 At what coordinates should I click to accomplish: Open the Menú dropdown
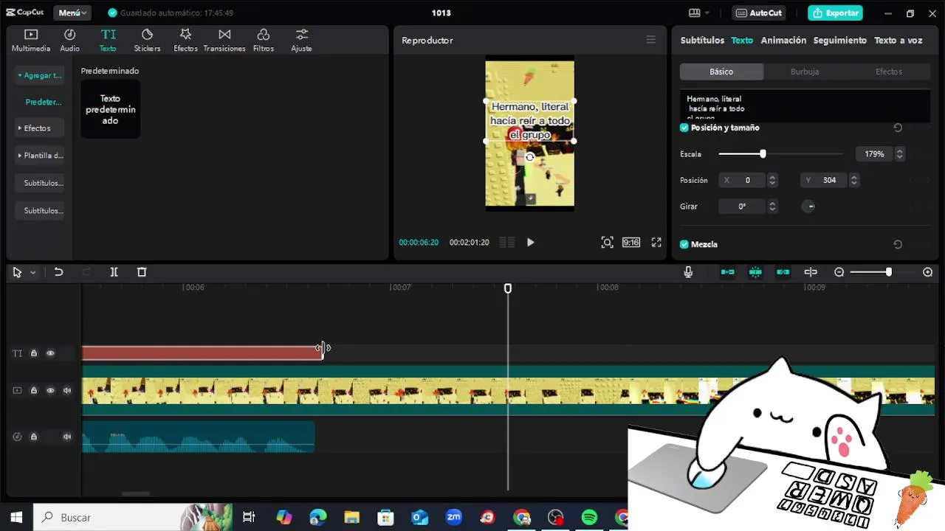click(72, 13)
